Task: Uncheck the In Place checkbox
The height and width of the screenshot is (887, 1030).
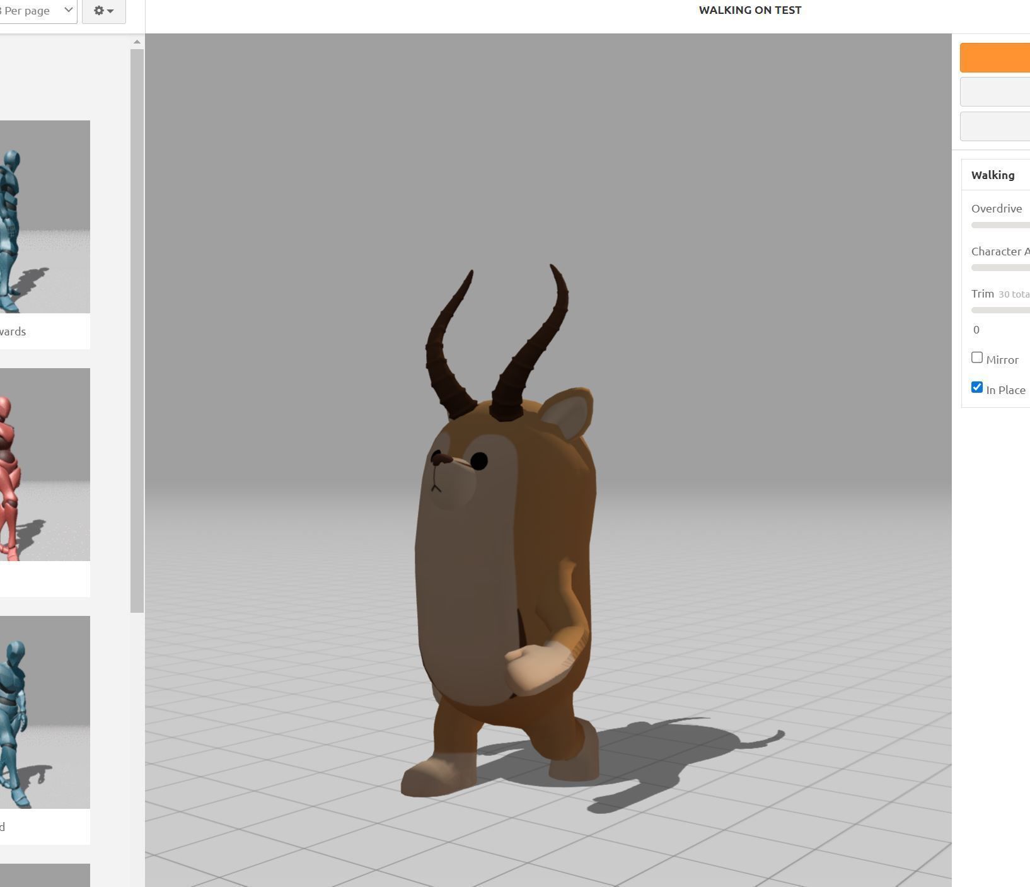Action: (x=977, y=387)
